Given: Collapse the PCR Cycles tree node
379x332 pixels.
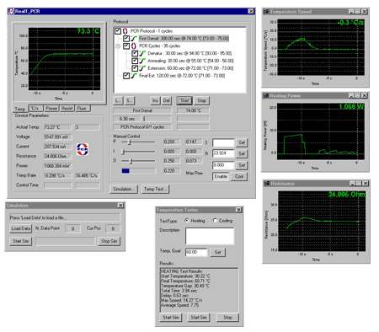Looking at the screenshot, I should pyautogui.click(x=118, y=46).
